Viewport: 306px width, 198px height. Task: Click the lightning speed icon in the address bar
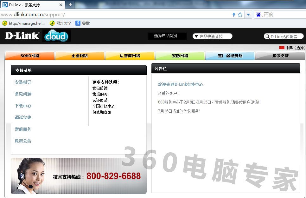(234, 15)
